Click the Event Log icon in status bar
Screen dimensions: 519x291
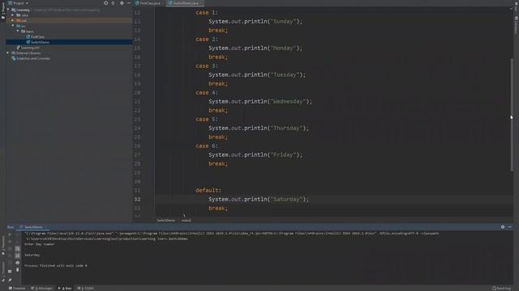[494, 289]
